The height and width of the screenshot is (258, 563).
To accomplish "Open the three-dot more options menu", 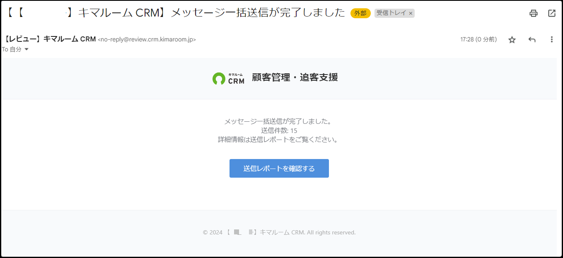I will (x=551, y=40).
